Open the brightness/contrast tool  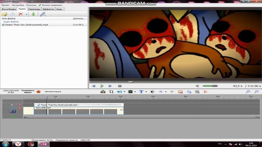pos(152,91)
